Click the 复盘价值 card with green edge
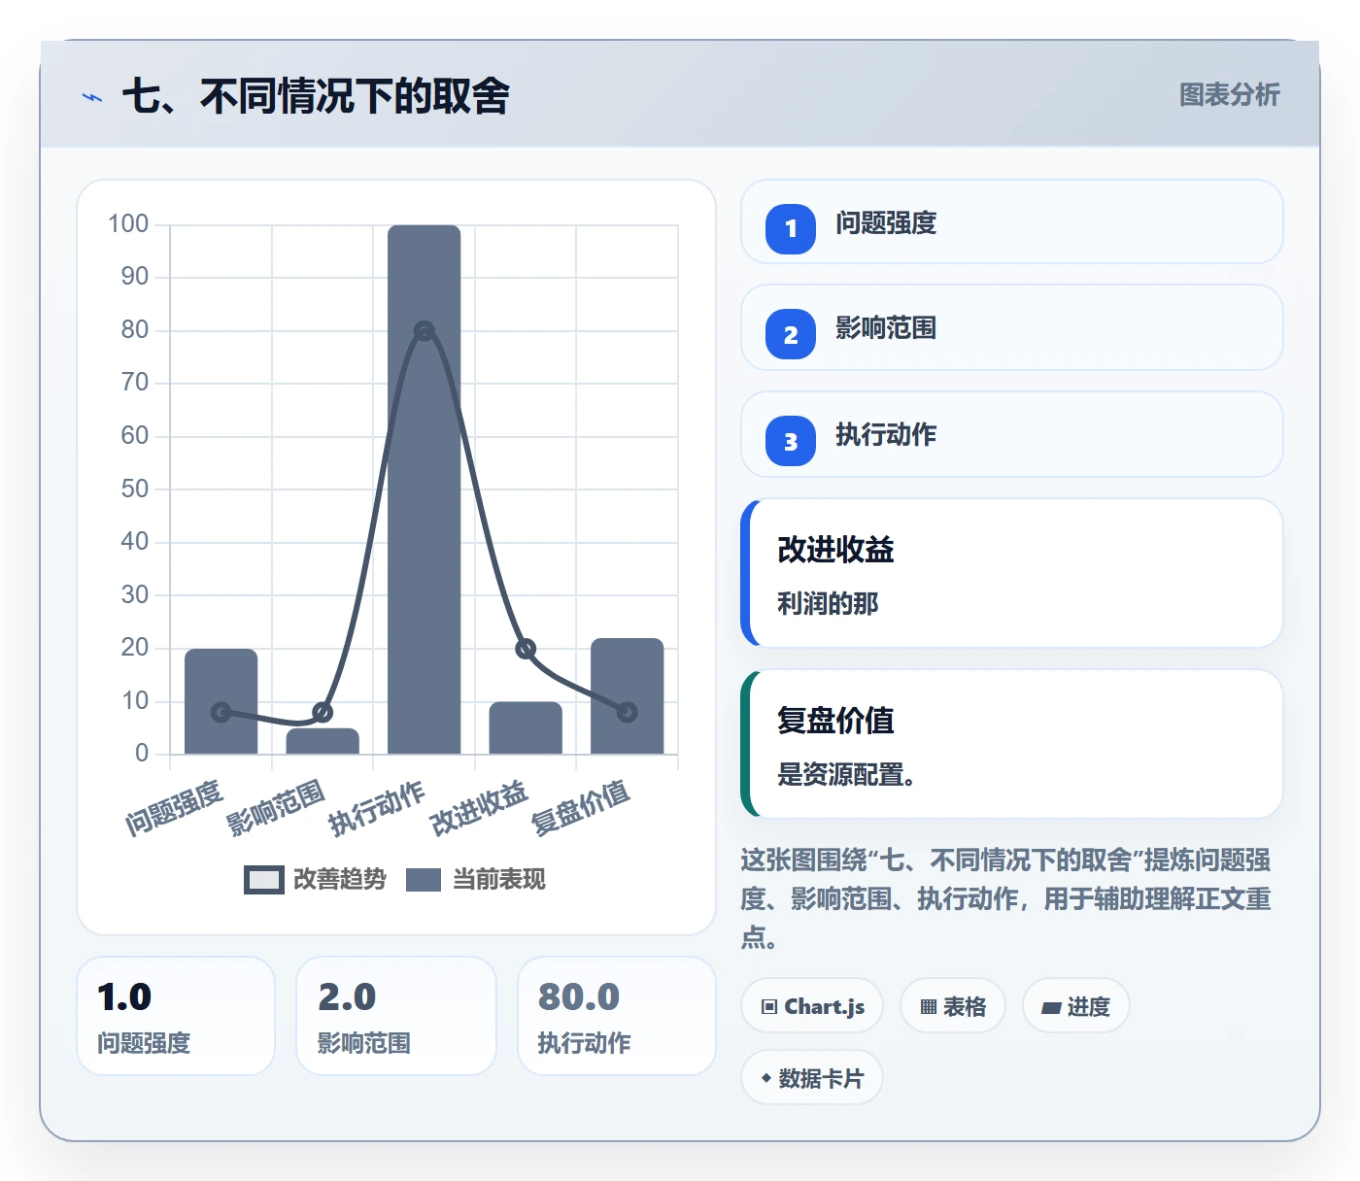 click(1012, 744)
